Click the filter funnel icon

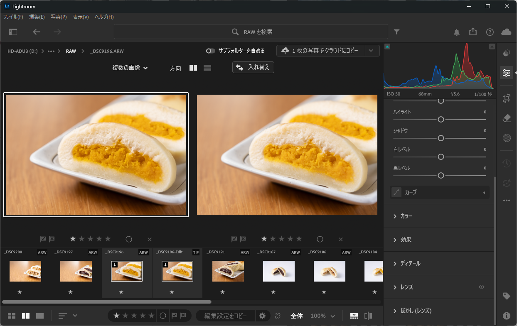click(397, 32)
